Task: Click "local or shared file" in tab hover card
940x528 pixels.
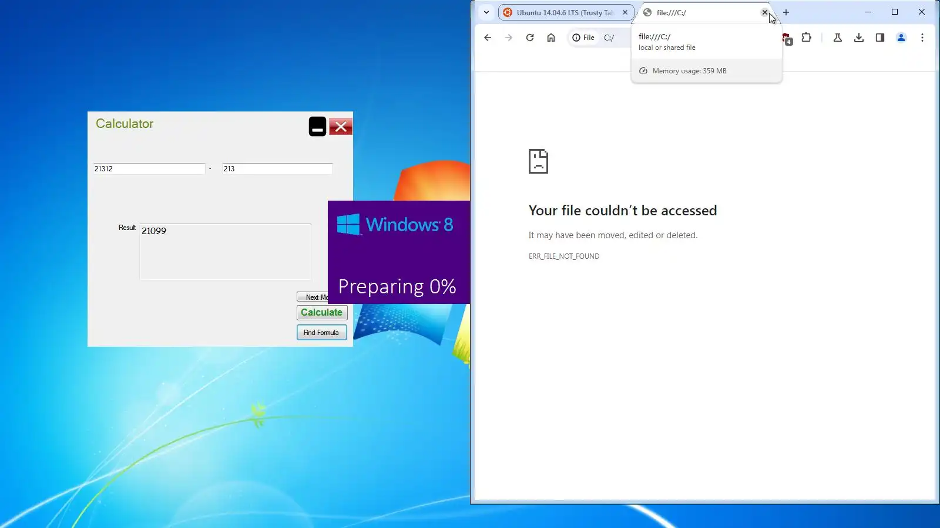Action: click(x=667, y=48)
